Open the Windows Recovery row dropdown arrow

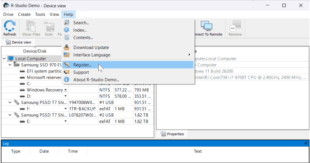[x=65, y=90]
